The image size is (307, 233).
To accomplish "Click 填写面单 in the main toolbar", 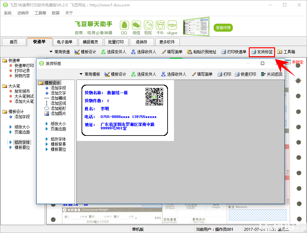I will pyautogui.click(x=172, y=52).
